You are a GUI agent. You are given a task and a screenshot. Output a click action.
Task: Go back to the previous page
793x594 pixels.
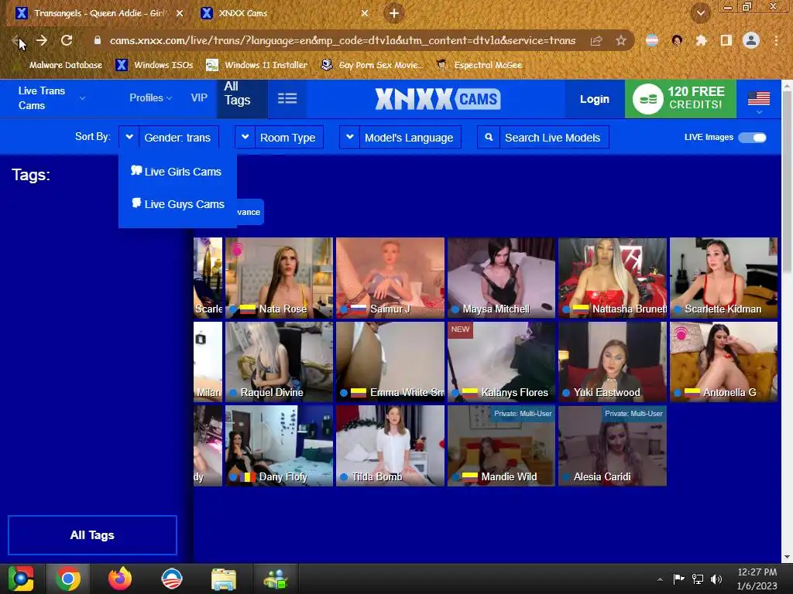pyautogui.click(x=15, y=40)
